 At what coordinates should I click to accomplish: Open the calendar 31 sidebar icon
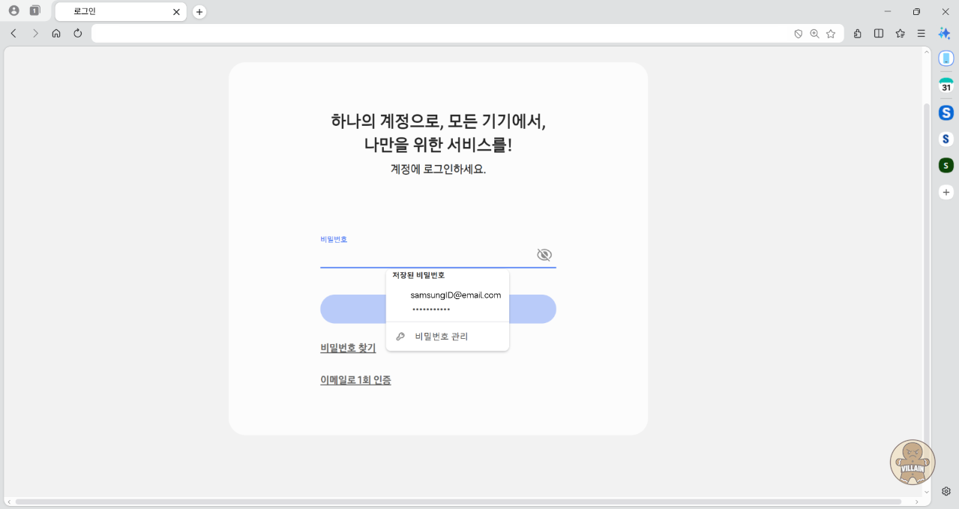(946, 85)
